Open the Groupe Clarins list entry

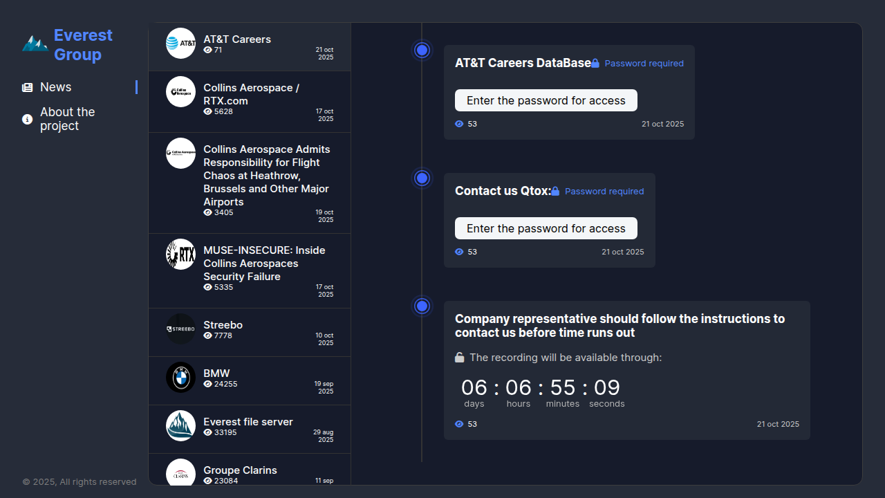coord(240,470)
